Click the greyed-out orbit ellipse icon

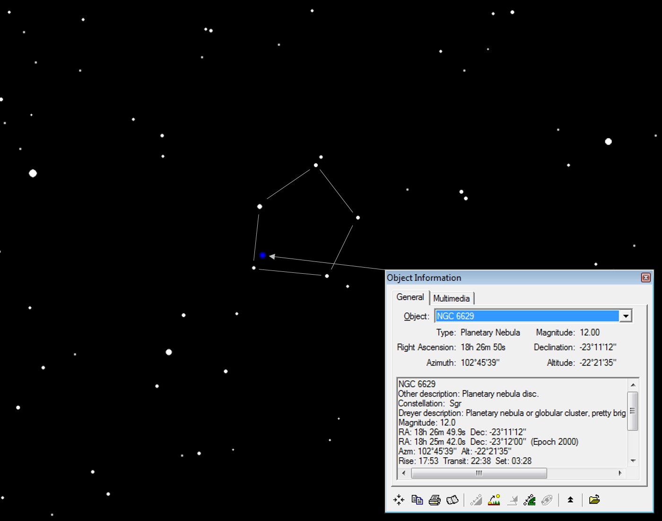547,500
